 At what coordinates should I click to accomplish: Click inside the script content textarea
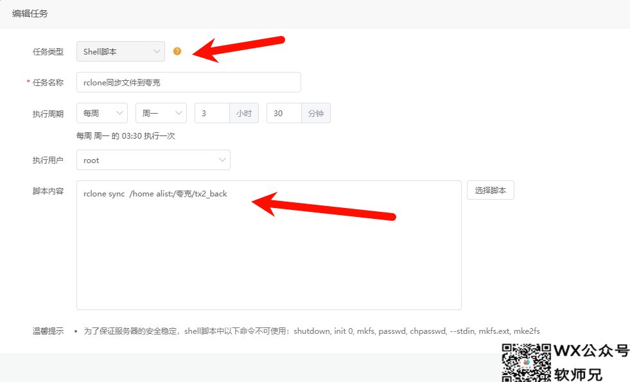[x=269, y=245]
